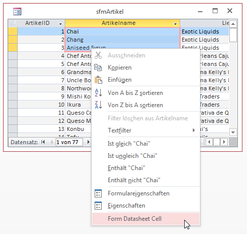Click the icon beside Eigenschaften
This screenshot has height=234, width=247.
(x=98, y=206)
